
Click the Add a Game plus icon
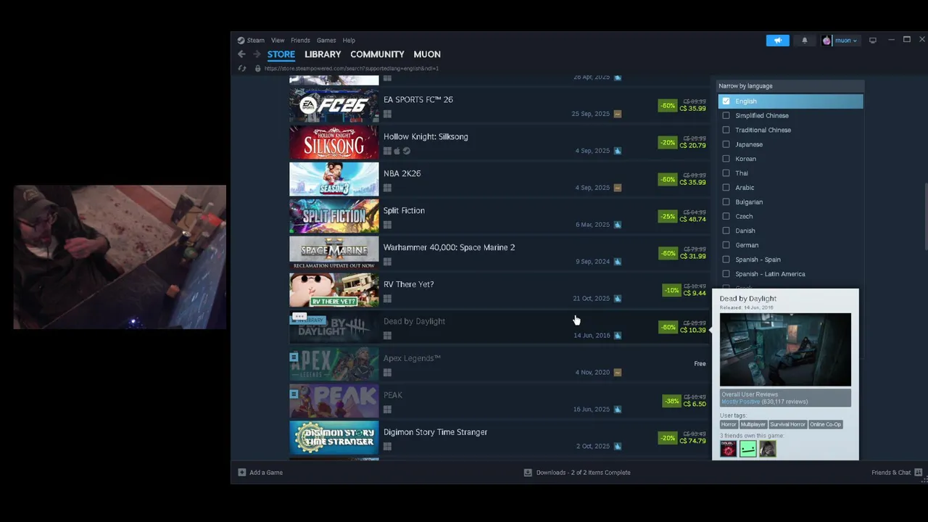click(x=241, y=473)
